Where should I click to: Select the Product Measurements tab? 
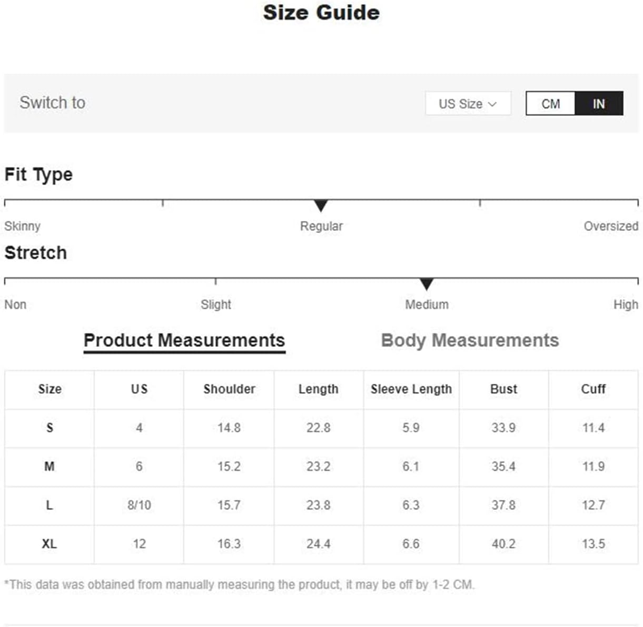pyautogui.click(x=184, y=341)
